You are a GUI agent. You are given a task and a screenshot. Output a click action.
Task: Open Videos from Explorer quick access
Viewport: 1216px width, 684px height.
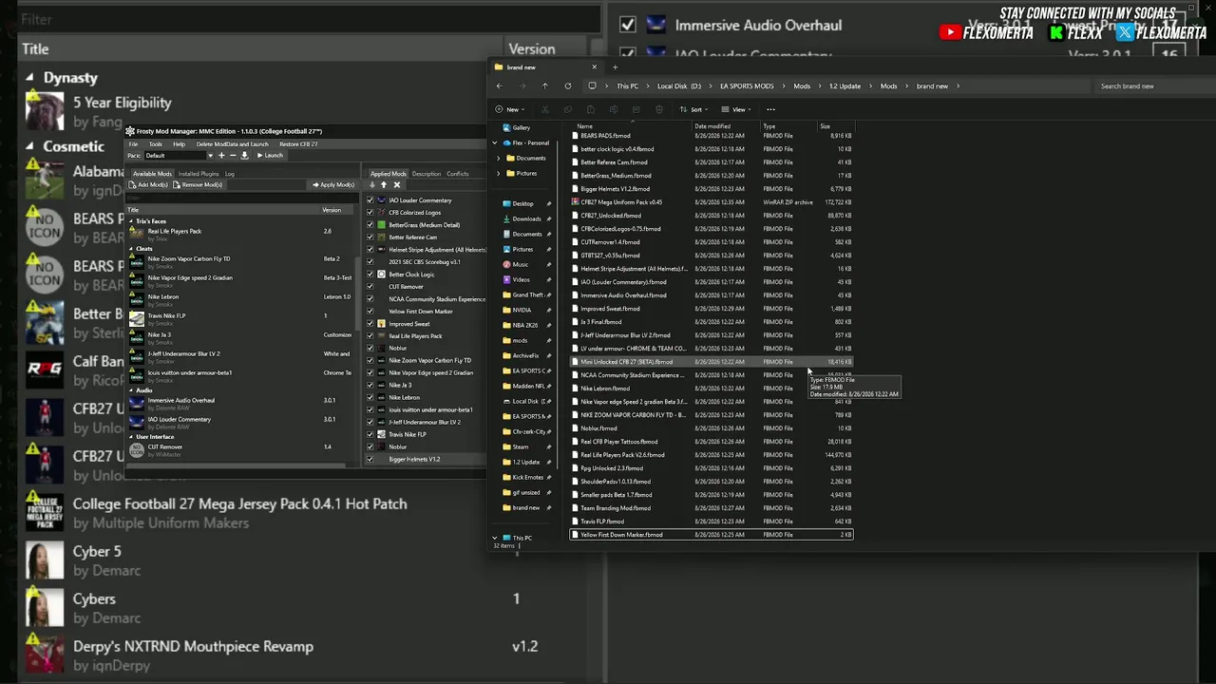[522, 279]
